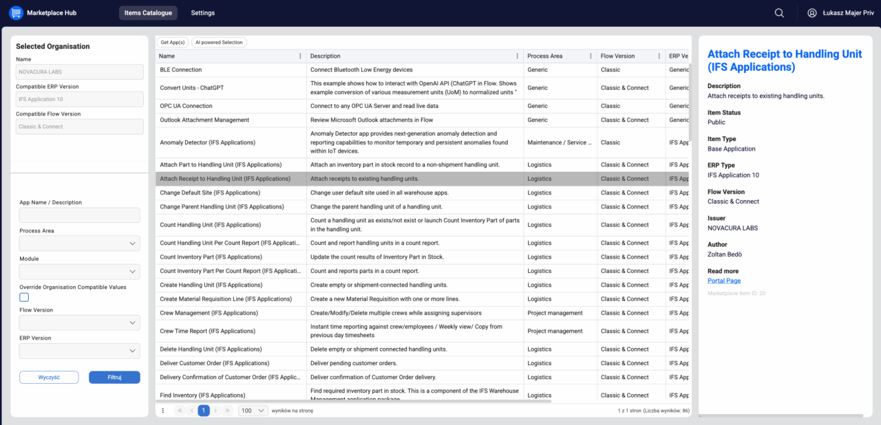
Task: Open Name column options menu
Action: pos(300,56)
